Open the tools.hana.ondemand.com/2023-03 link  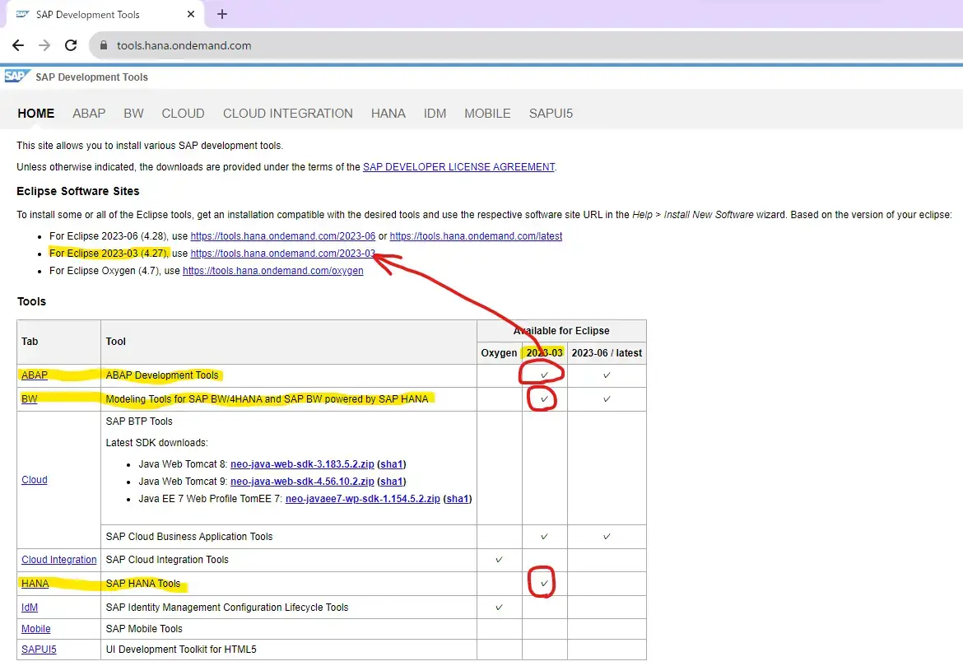282,253
